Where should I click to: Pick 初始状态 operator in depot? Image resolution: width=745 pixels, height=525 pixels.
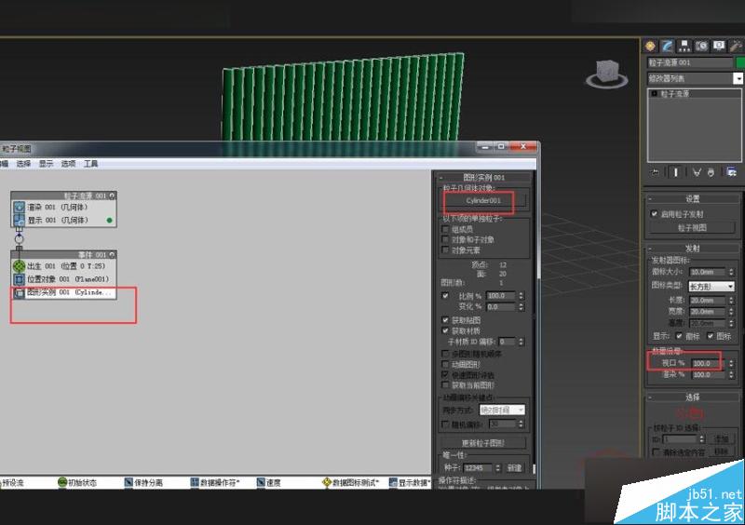pyautogui.click(x=77, y=483)
